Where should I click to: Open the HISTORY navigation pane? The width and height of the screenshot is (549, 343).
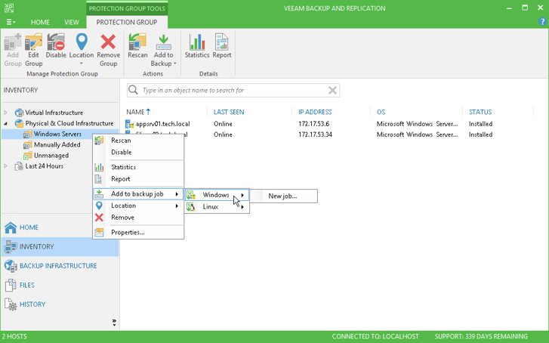60,304
